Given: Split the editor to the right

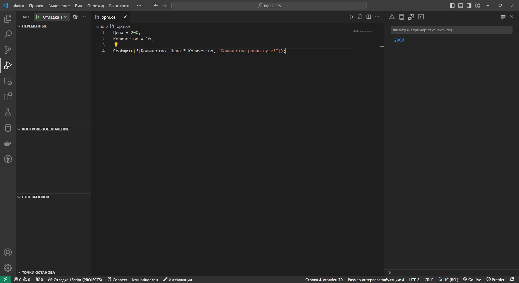Looking at the screenshot, I should point(368,17).
